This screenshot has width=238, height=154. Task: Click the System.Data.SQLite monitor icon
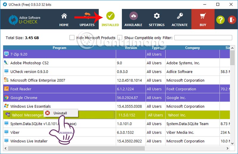6,123
